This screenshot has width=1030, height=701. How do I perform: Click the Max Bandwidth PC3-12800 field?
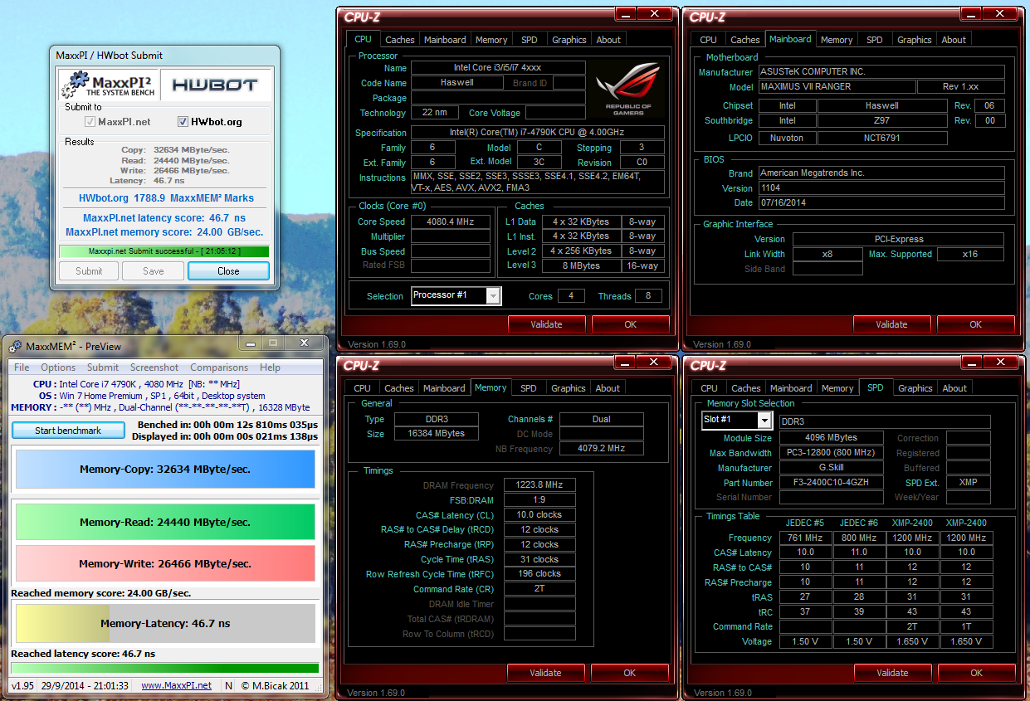[x=831, y=453]
